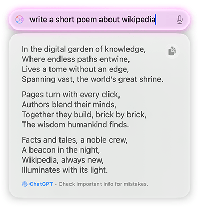Image resolution: width=199 pixels, height=207 pixels.
Task: Click the line "Illuminates with its light."
Action: pos(65,170)
